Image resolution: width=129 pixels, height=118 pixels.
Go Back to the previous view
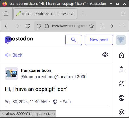tap(14, 55)
